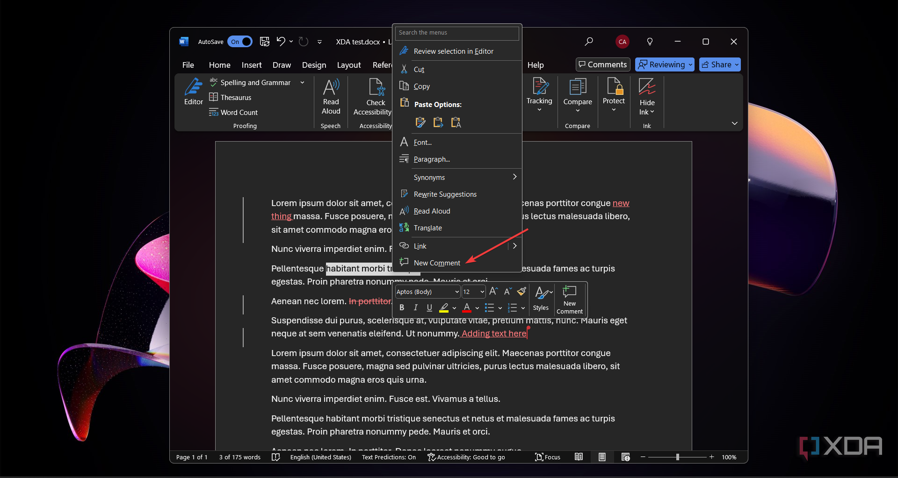
Task: Decrease font size in mini toolbar
Action: [x=507, y=292]
